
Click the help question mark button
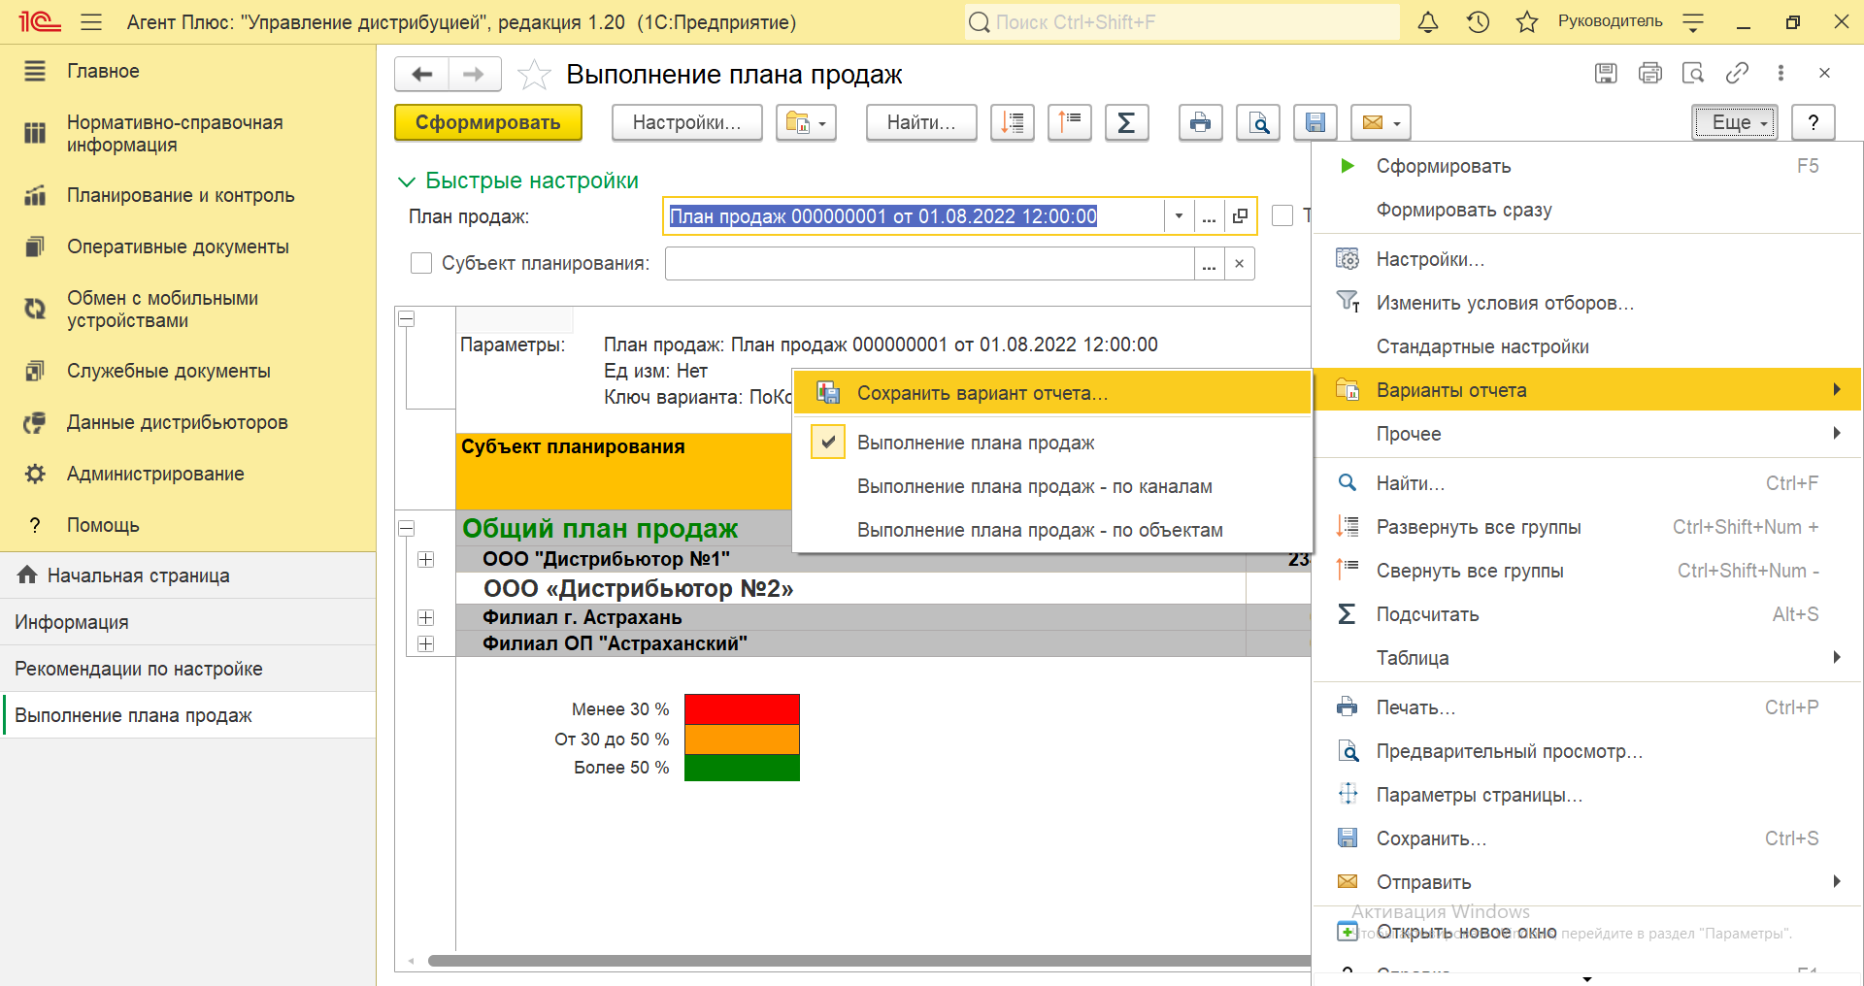[1813, 122]
